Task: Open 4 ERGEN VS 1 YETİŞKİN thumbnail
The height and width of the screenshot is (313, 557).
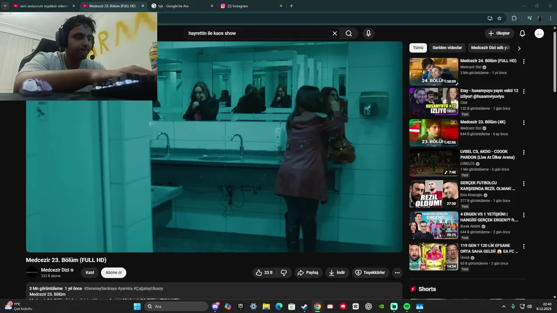Action: tap(433, 225)
